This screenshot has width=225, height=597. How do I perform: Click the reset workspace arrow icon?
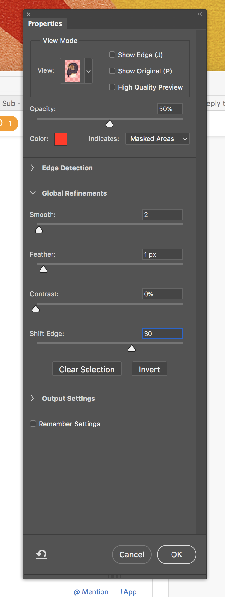tap(41, 554)
